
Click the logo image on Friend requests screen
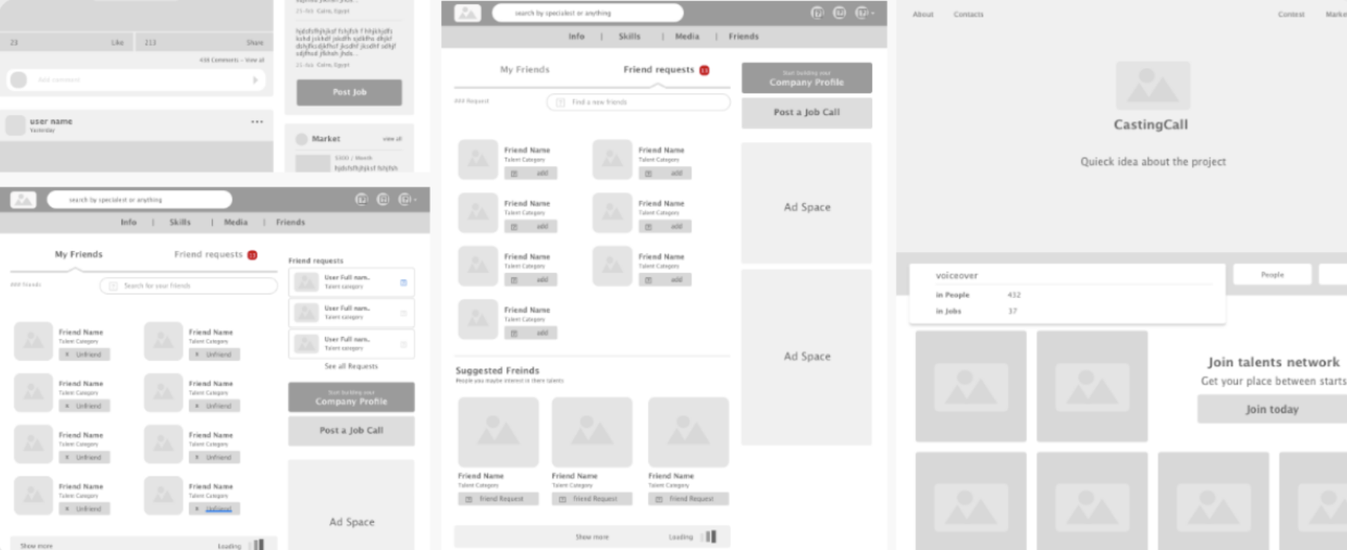(x=467, y=13)
